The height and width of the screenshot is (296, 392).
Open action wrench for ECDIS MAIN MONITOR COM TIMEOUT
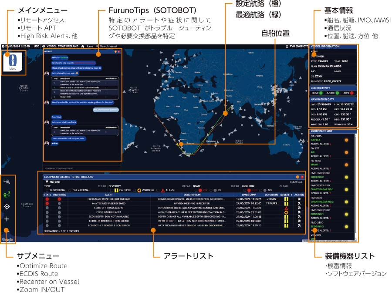pos(299,199)
